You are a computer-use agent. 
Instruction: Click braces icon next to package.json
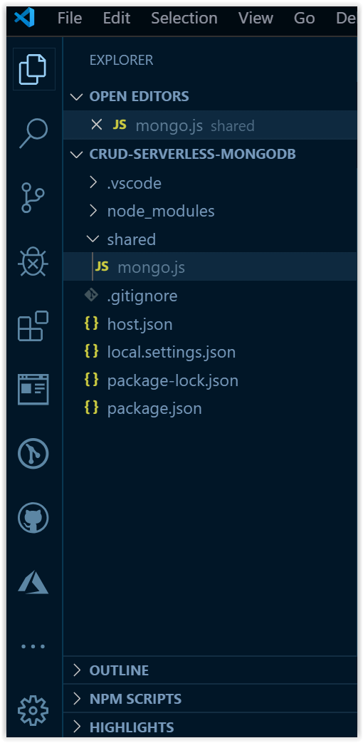(91, 407)
